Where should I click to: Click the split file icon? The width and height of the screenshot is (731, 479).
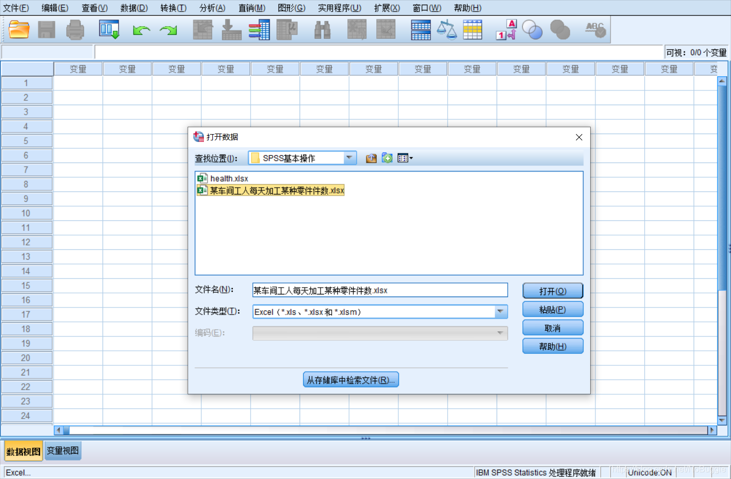pos(421,30)
